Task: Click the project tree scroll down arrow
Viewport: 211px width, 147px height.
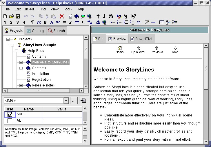Action: coord(86,86)
